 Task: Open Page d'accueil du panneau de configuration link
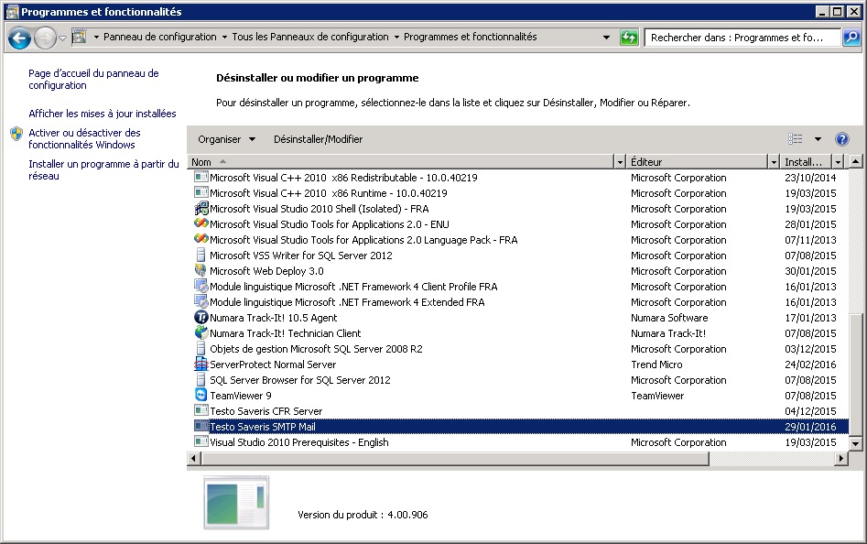tap(93, 79)
